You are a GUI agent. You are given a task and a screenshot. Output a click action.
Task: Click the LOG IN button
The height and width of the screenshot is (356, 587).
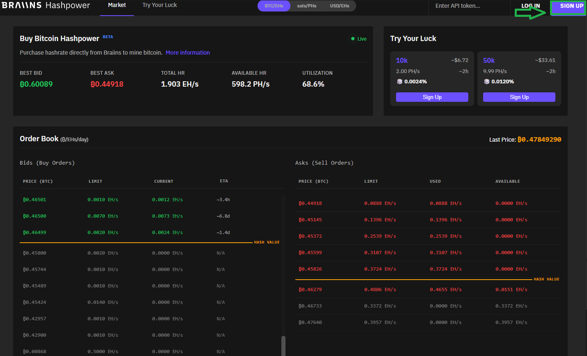point(530,6)
